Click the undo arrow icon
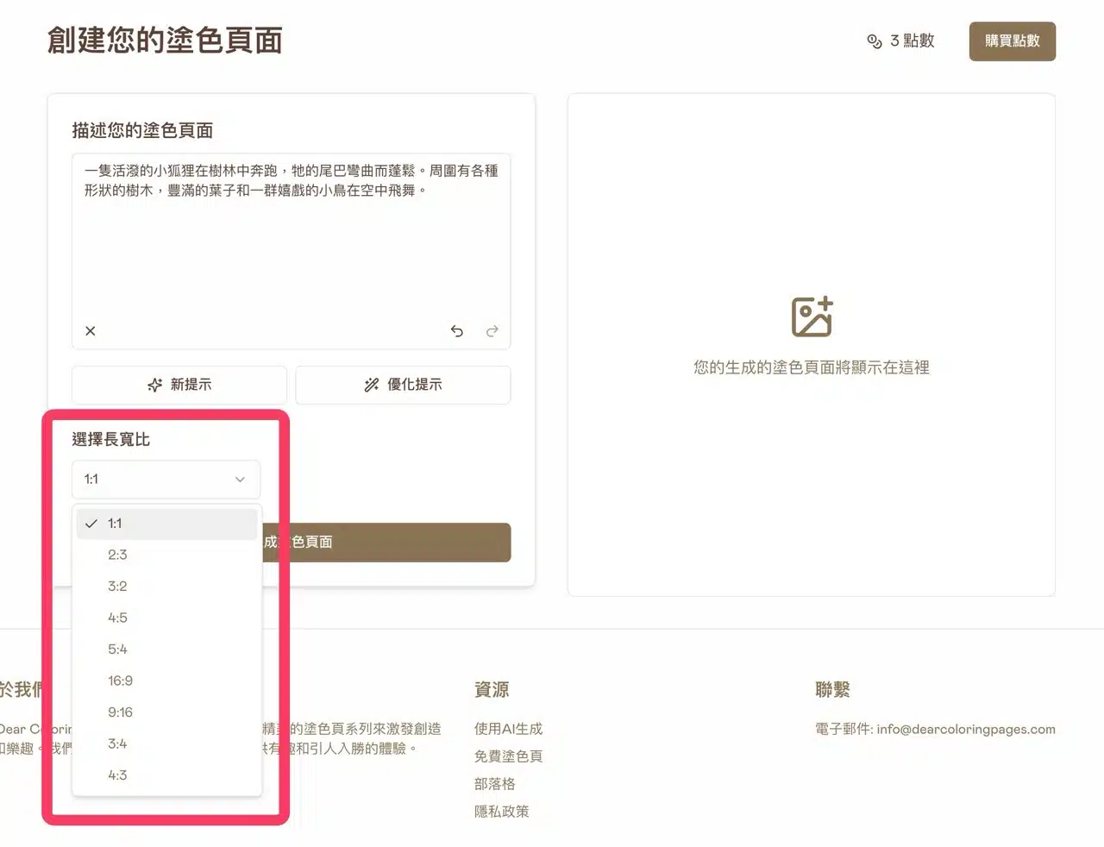The height and width of the screenshot is (847, 1104). (x=457, y=331)
